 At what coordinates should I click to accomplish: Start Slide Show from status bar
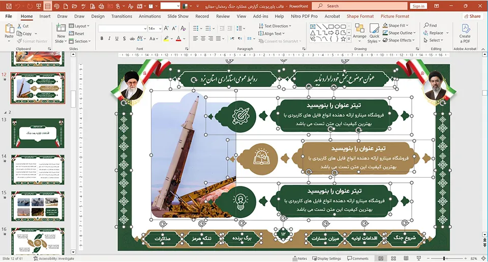(x=418, y=258)
